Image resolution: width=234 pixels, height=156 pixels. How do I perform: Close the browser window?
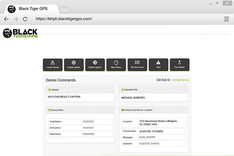[x=227, y=3]
